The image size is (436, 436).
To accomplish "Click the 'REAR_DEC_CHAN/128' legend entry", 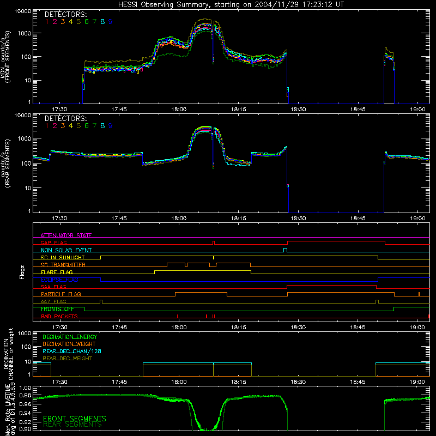I will [x=72, y=352].
